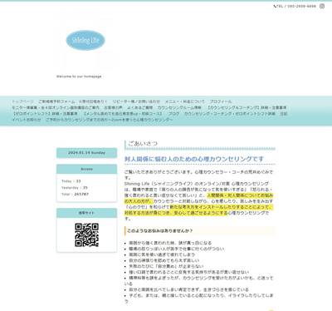The height and width of the screenshot is (311, 332).
Task: Click the '2024.01.14 Sunday' date box
Action: click(x=86, y=153)
